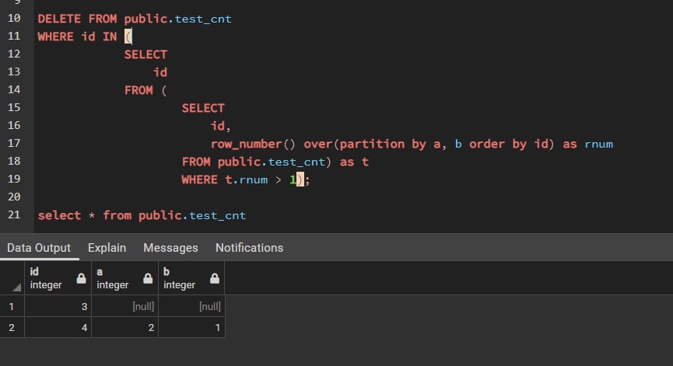Switch to the Data Output tab
The height and width of the screenshot is (366, 673).
point(39,248)
